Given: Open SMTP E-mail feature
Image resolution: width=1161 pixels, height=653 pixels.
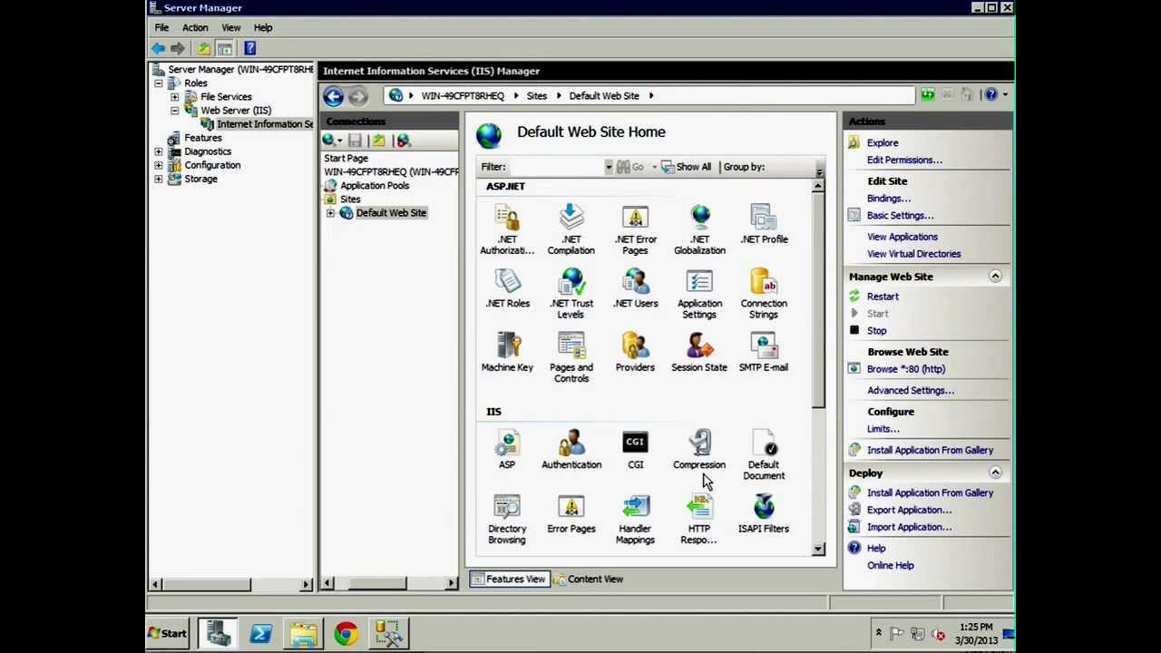Looking at the screenshot, I should 764,353.
